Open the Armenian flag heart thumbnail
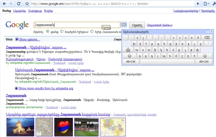 click(x=63, y=127)
